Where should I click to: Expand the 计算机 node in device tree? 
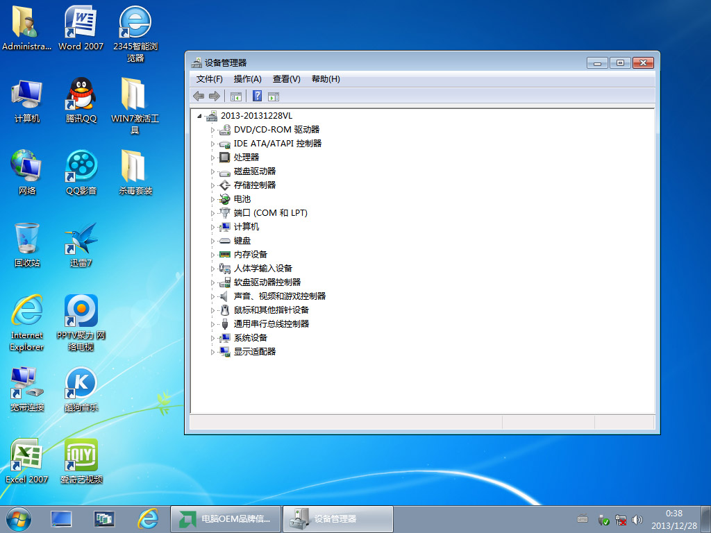coord(212,227)
